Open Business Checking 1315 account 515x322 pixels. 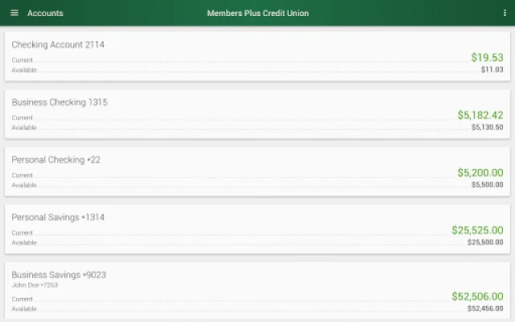[x=60, y=102]
